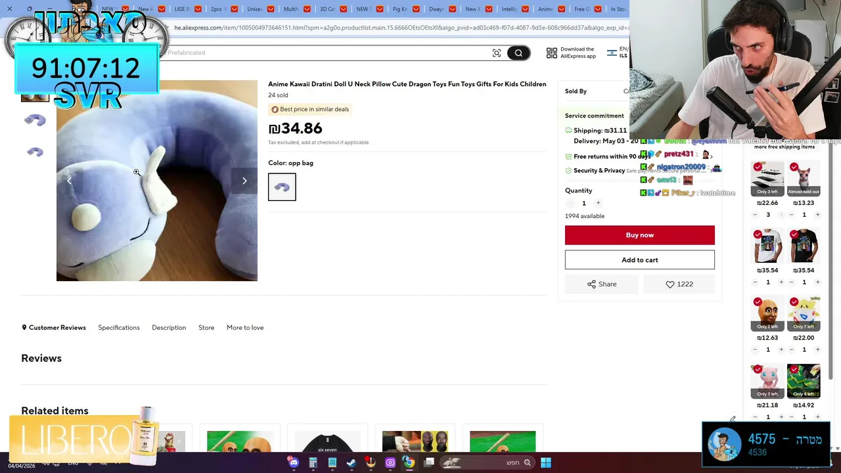Open the Download the AliExpress app QR icon
This screenshot has height=473, width=841.
tap(552, 53)
